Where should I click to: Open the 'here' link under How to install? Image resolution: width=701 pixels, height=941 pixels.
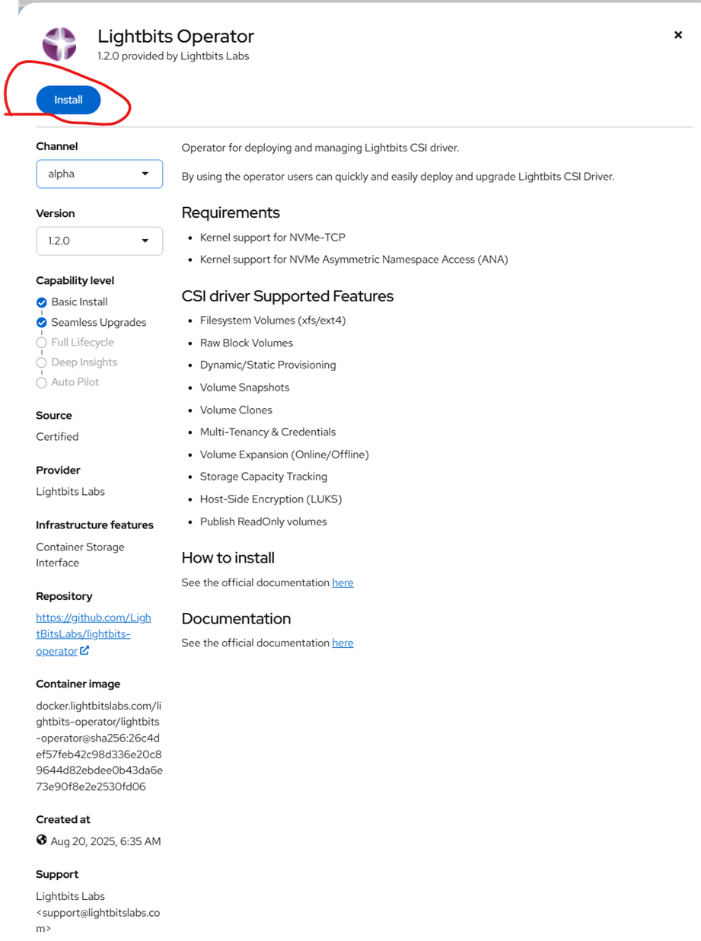(x=343, y=582)
